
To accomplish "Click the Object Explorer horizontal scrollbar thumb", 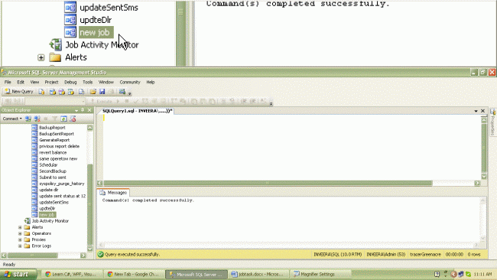I will click(x=32, y=256).
